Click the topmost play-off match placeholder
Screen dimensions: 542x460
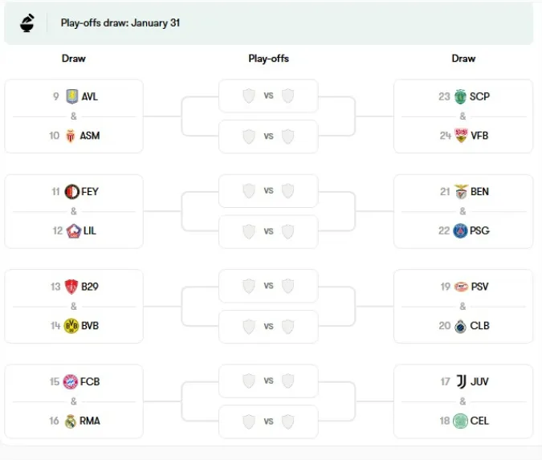coord(268,96)
